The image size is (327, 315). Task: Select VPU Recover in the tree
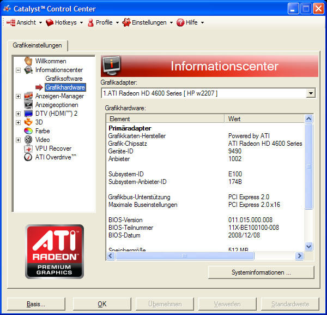pos(53,148)
